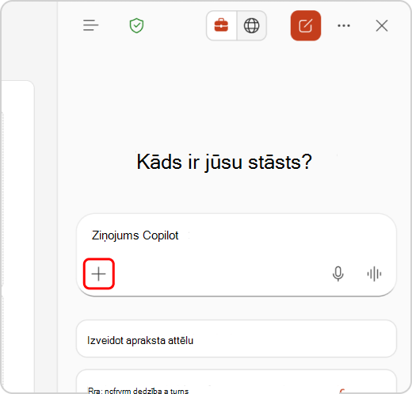Close the Copilot pane

click(x=382, y=25)
